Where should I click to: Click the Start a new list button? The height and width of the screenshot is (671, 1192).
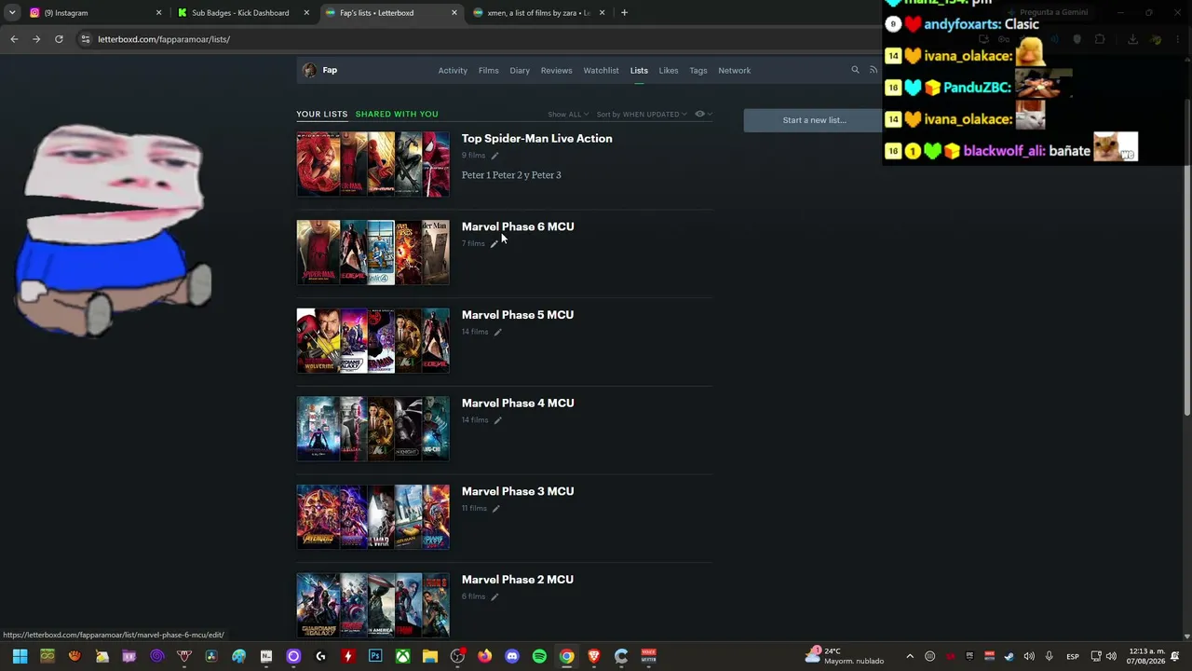[x=814, y=120]
